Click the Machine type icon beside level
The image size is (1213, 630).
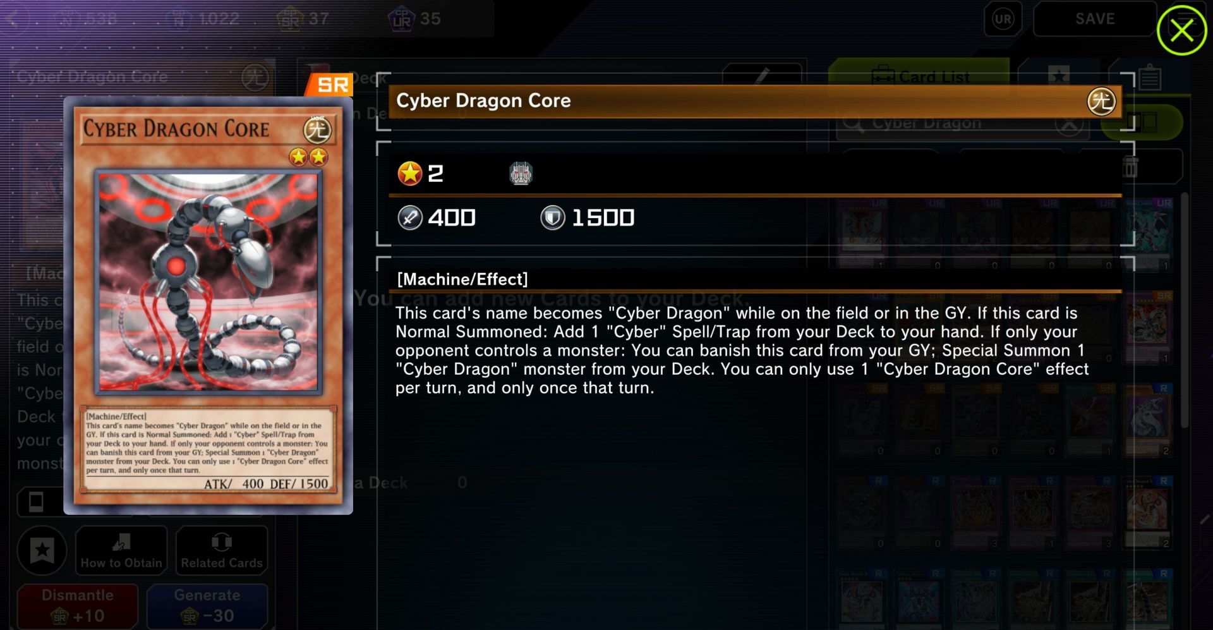tap(521, 173)
